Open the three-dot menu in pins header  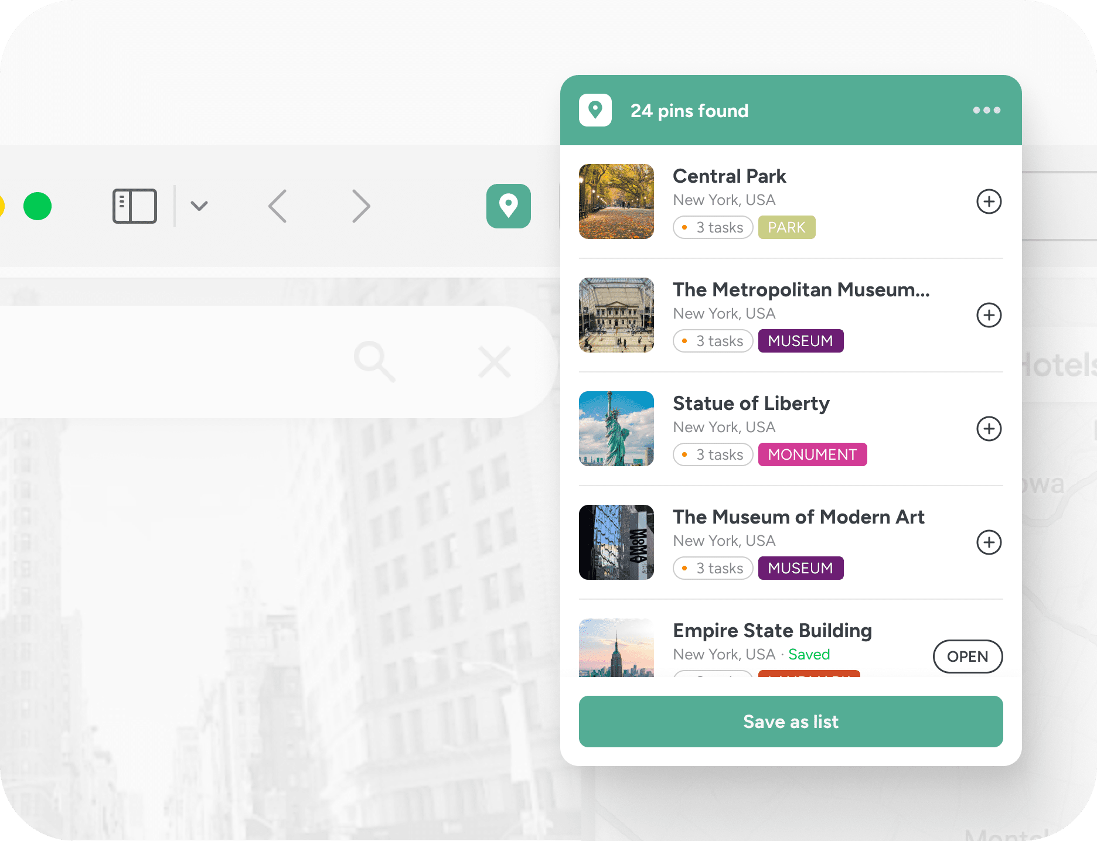pos(987,110)
